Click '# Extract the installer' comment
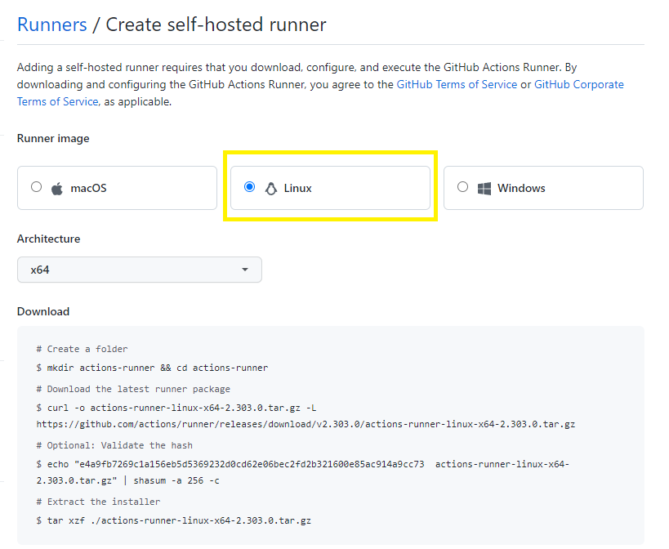This screenshot has height=549, width=669. (98, 502)
